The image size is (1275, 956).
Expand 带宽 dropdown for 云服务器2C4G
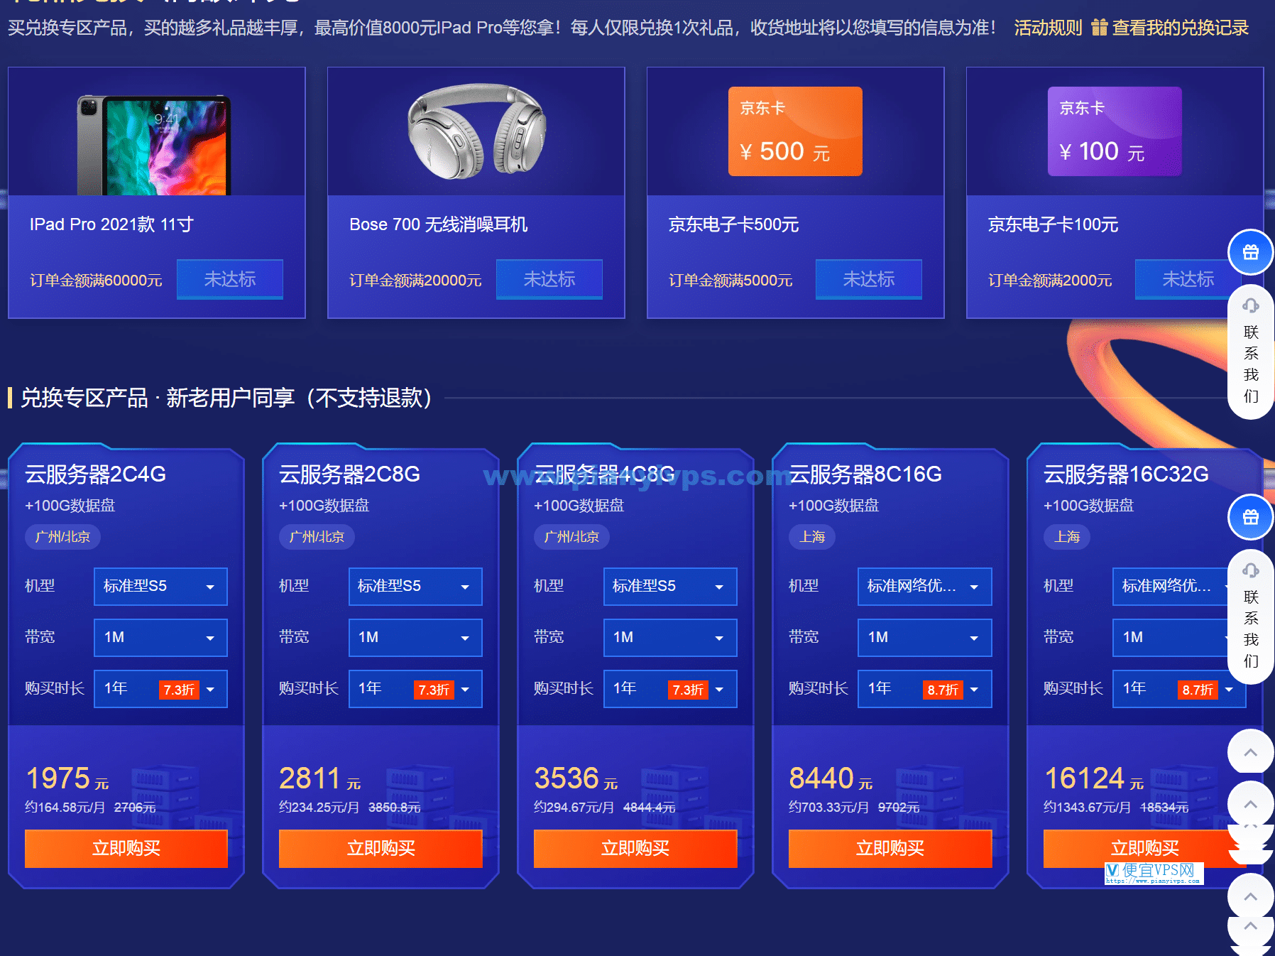click(x=160, y=638)
